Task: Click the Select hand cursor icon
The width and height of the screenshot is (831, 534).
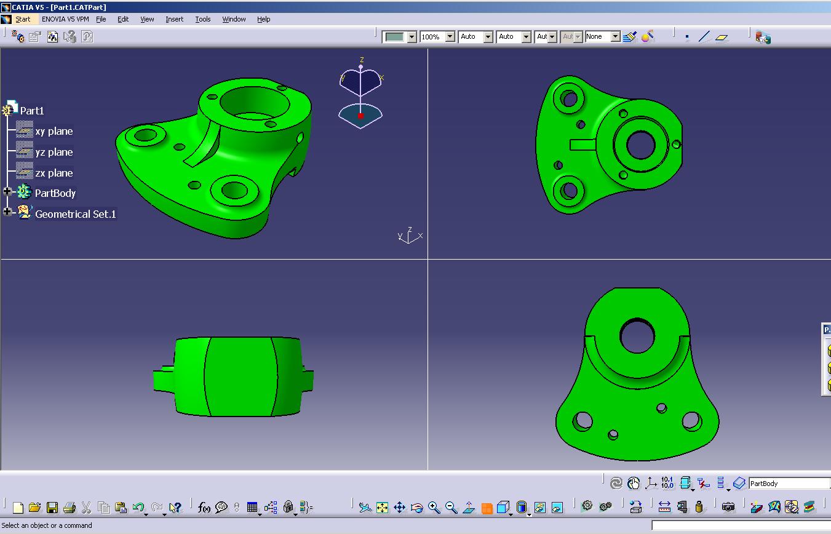Action: pos(634,484)
